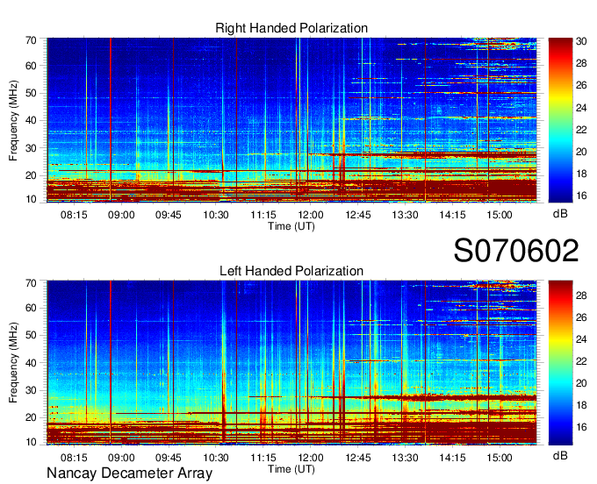The image size is (597, 484).
Task: Click the 30 MHz tick on the Left Handed plot
Action: pyautogui.click(x=31, y=390)
